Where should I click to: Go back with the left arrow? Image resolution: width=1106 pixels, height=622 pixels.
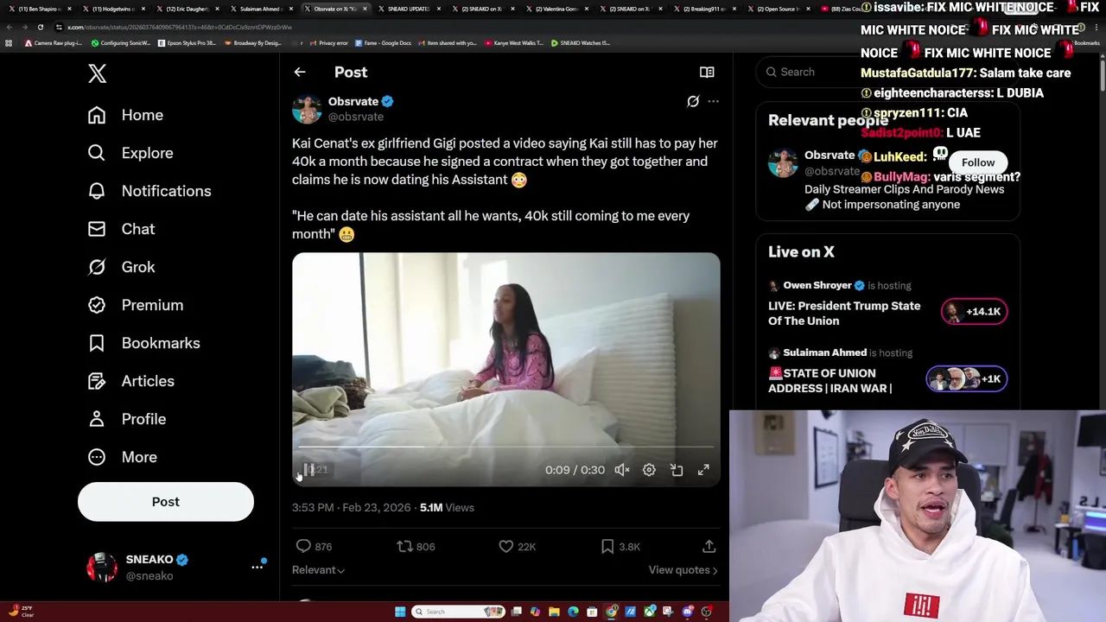click(300, 73)
